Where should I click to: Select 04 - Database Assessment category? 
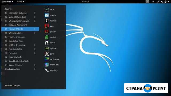20,25
